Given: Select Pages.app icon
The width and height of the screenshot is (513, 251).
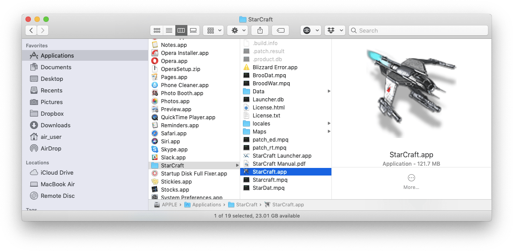Looking at the screenshot, I should tap(155, 77).
